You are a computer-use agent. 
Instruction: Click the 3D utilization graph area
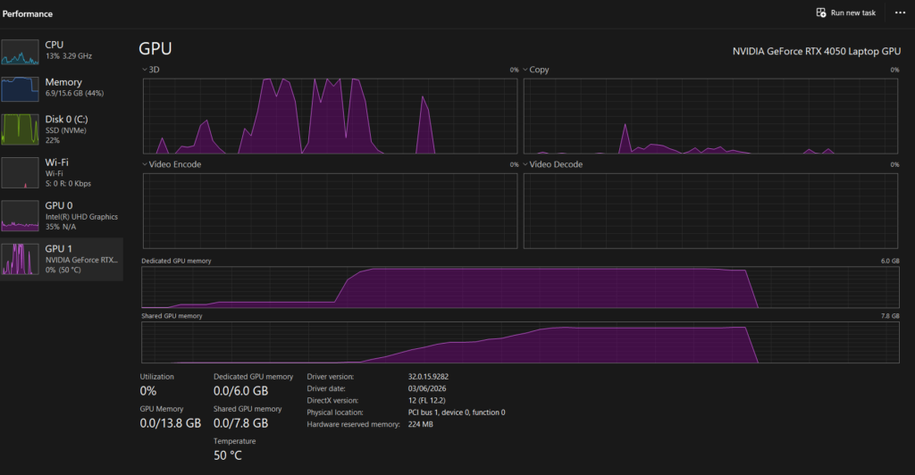tap(331, 116)
